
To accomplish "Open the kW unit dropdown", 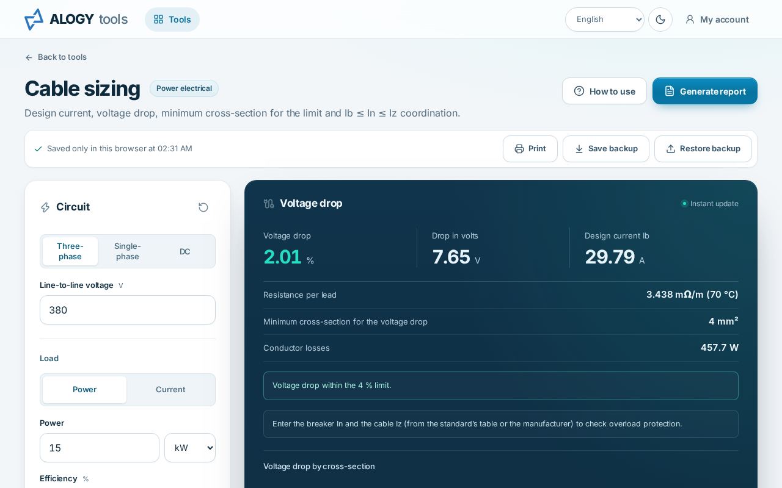I will (190, 448).
